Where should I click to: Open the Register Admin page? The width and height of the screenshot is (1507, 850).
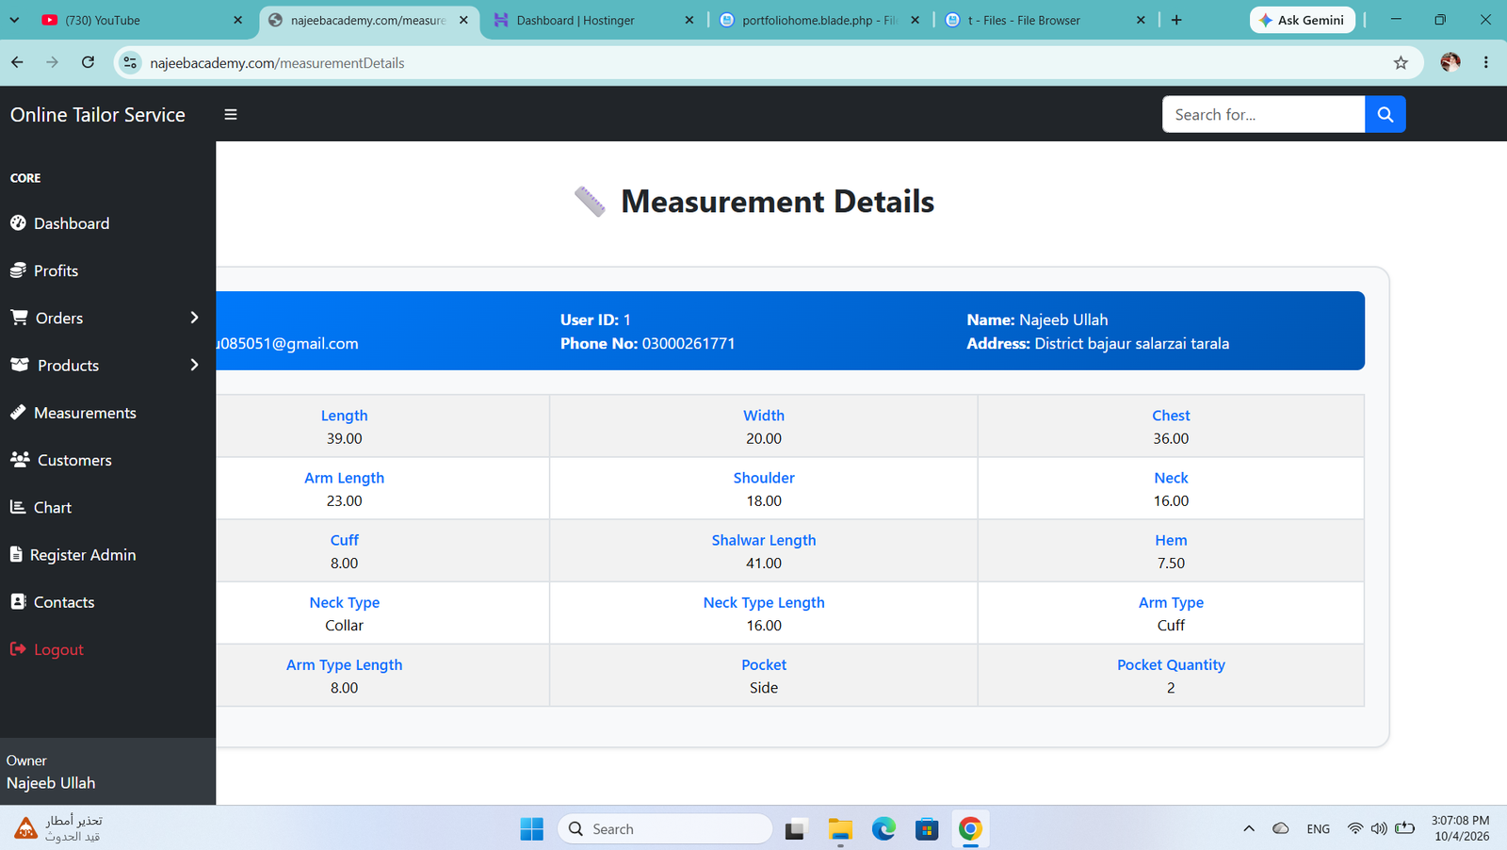[83, 554]
